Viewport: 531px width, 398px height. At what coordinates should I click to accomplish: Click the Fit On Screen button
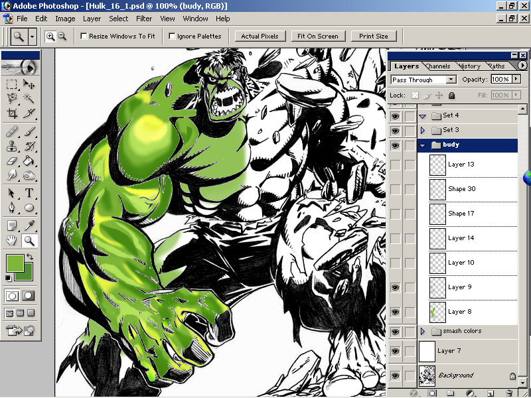coord(318,36)
